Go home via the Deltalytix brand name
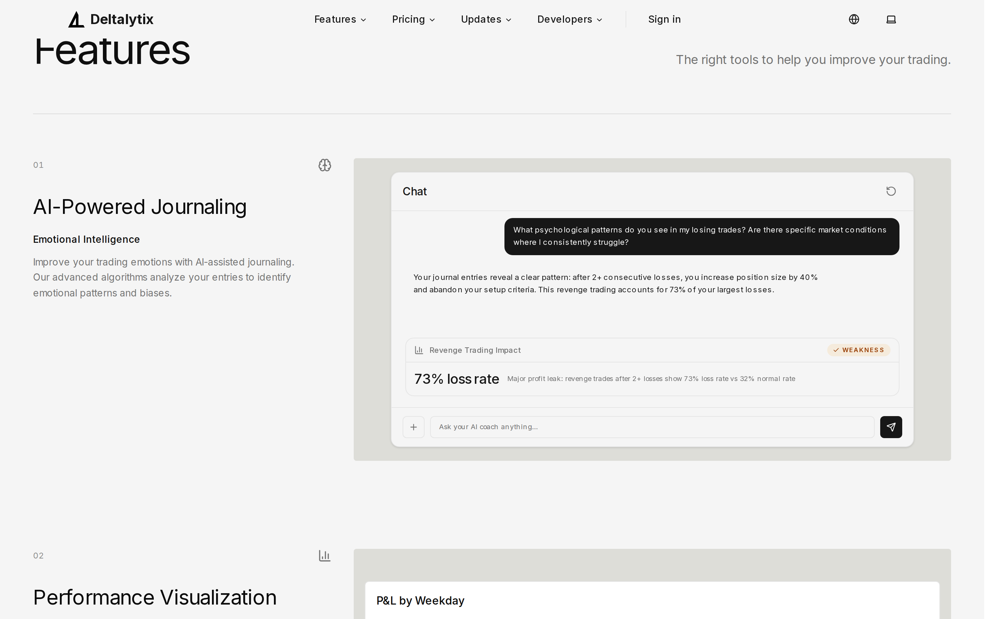Image resolution: width=991 pixels, height=619 pixels. tap(121, 19)
